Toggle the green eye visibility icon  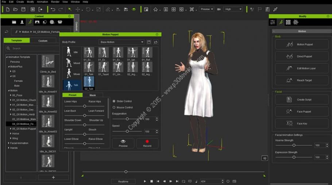click(x=134, y=9)
